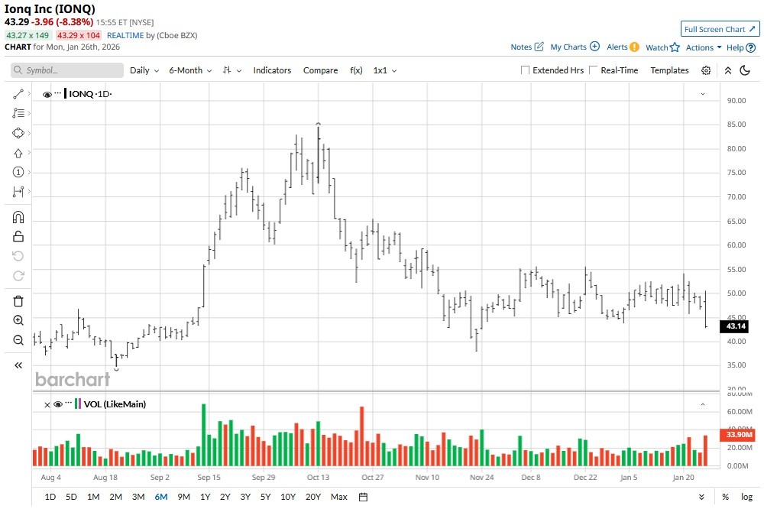Click the Watch link
764x509 pixels.
coord(656,47)
